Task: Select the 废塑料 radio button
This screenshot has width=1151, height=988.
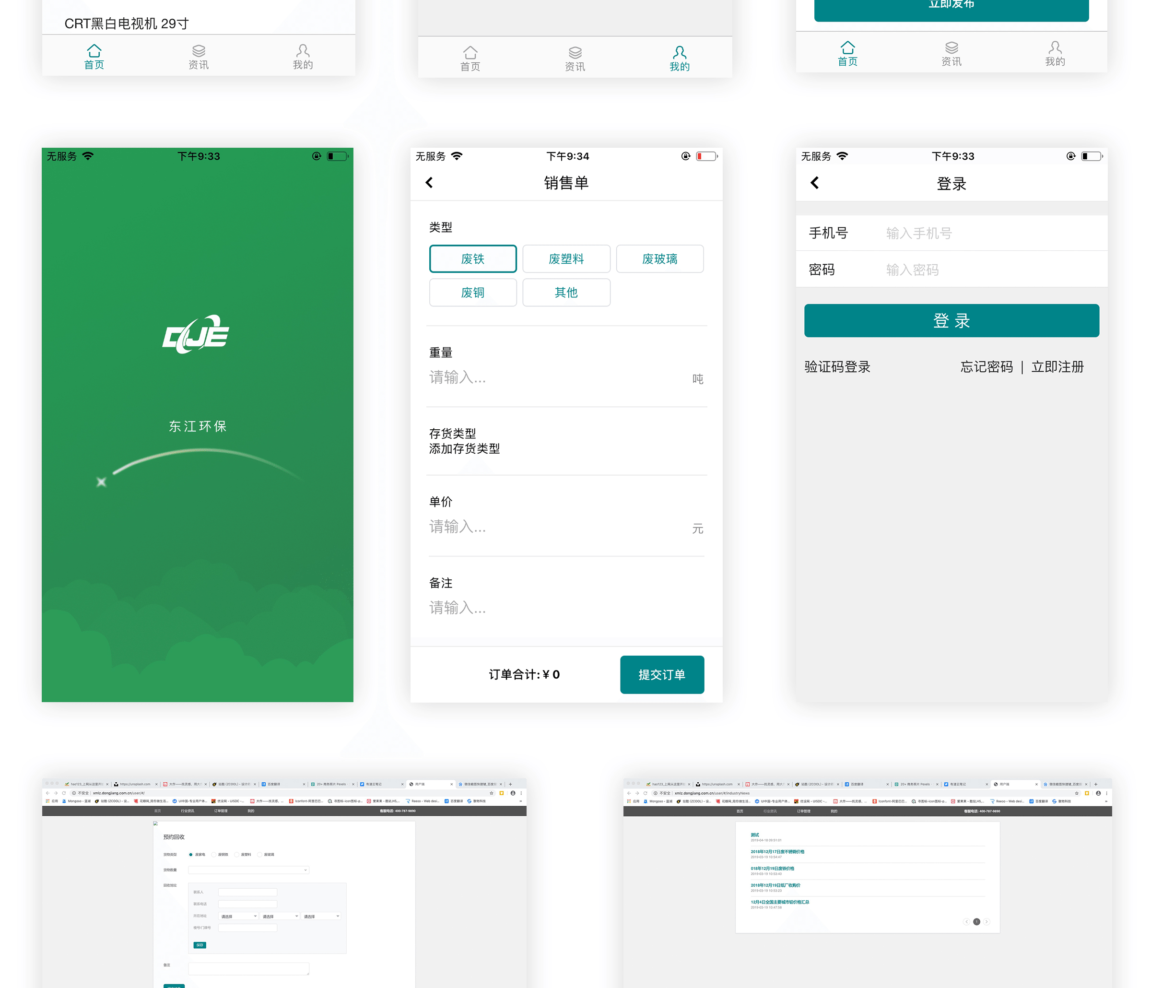Action: [x=236, y=855]
